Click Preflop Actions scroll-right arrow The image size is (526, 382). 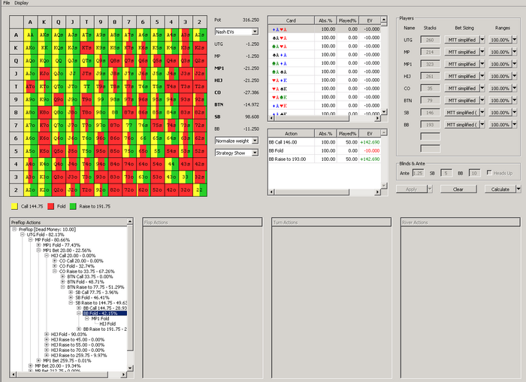pos(123,374)
